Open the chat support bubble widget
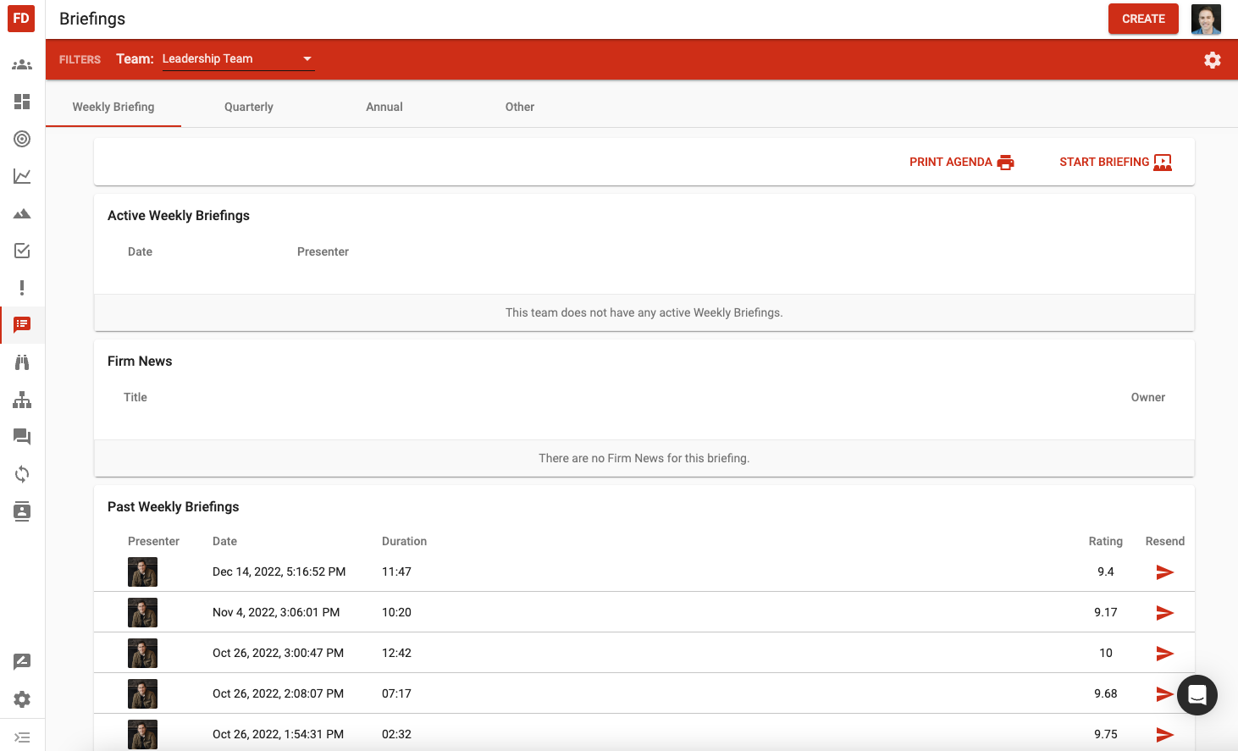The height and width of the screenshot is (751, 1238). (x=1197, y=695)
